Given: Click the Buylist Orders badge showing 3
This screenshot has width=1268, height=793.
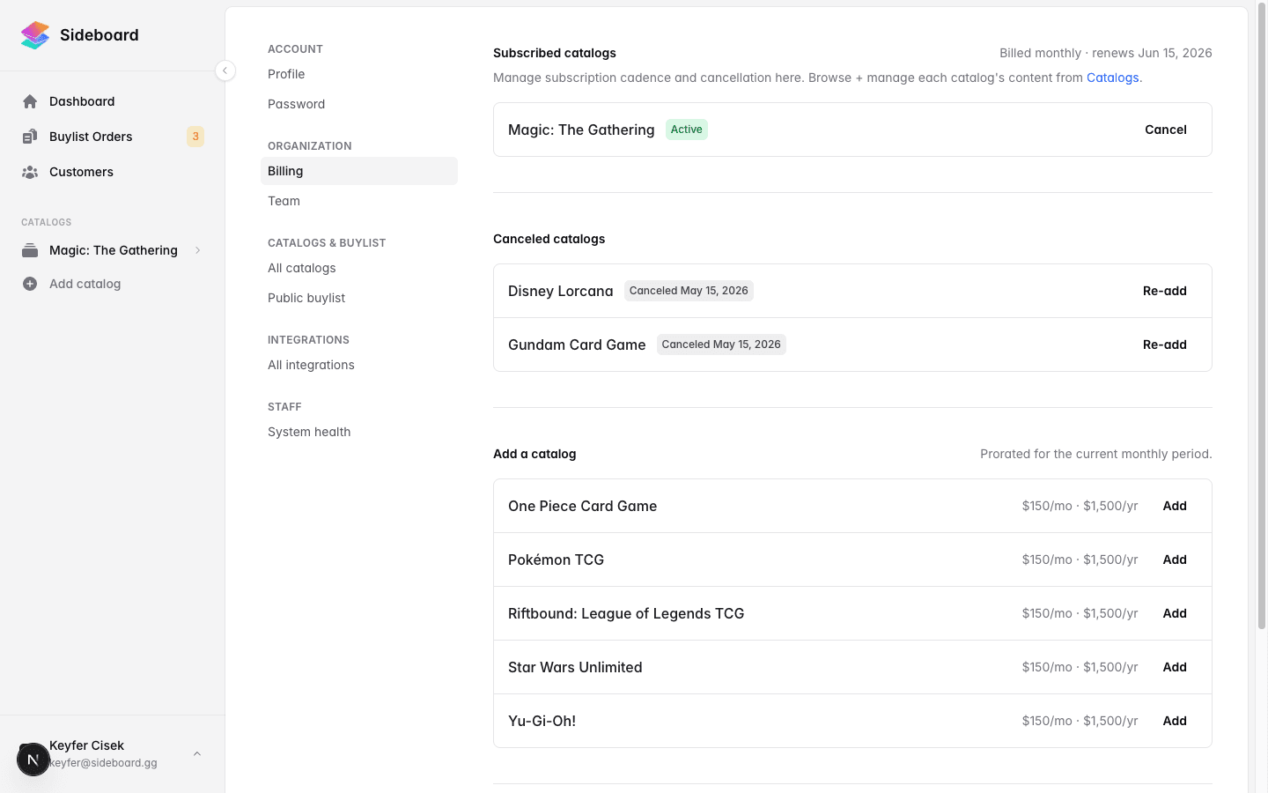Looking at the screenshot, I should (x=195, y=137).
